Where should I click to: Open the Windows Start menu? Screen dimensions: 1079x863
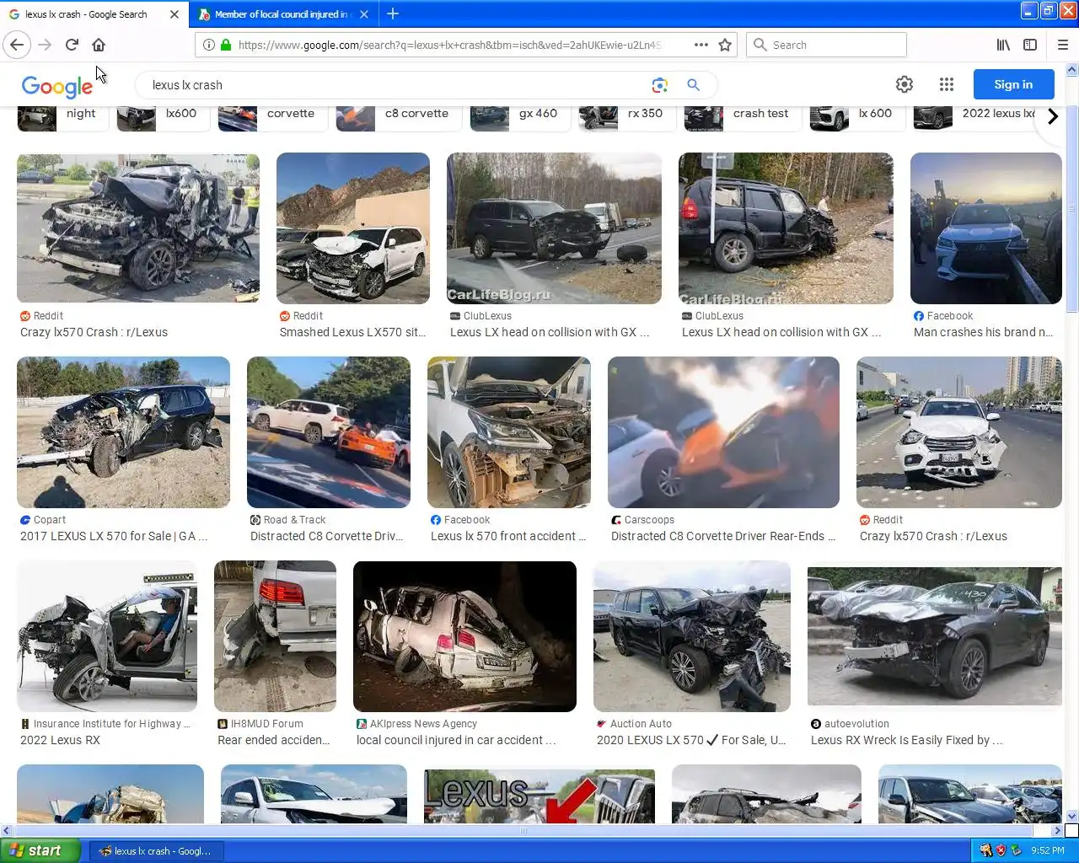(x=40, y=850)
